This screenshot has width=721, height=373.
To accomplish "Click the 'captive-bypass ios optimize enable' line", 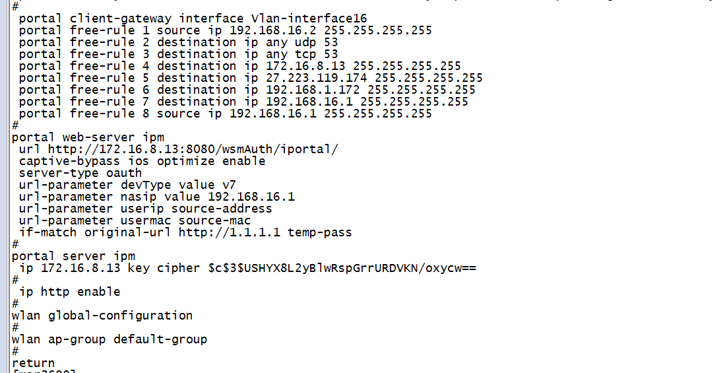I will coord(142,161).
